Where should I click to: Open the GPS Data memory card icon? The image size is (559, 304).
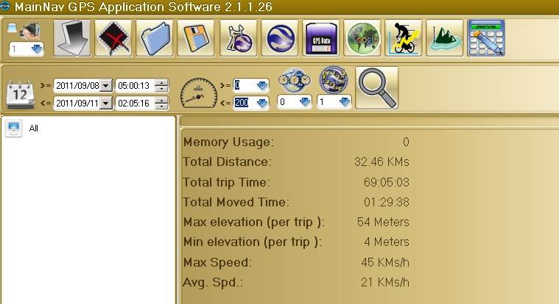321,38
